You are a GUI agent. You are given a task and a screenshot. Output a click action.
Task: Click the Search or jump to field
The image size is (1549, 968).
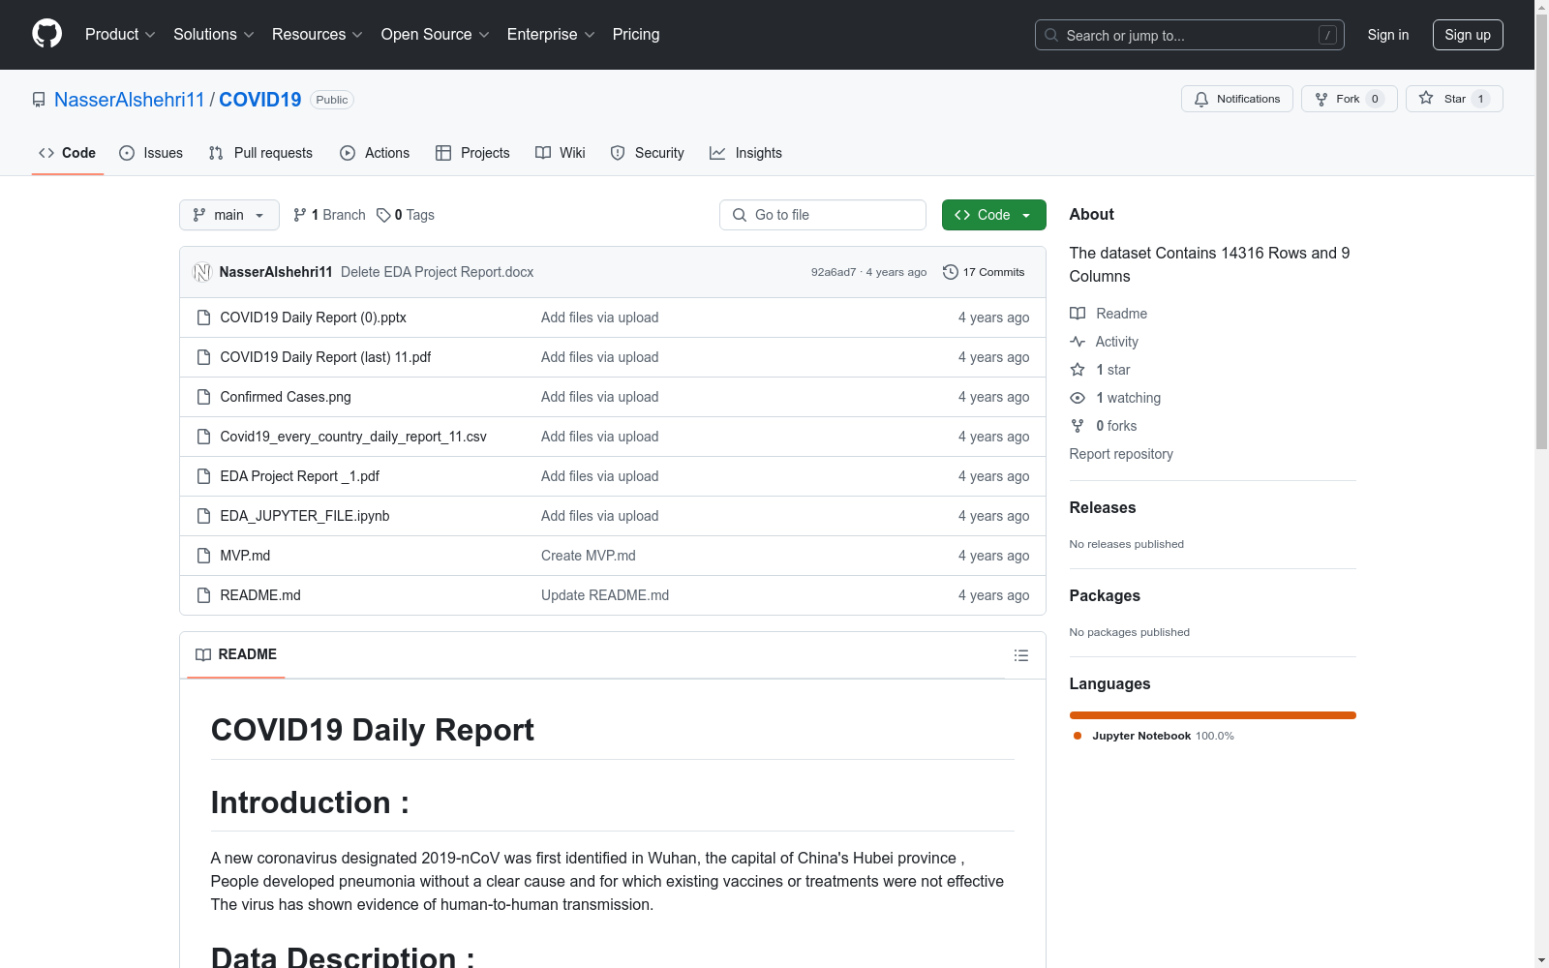(1190, 35)
